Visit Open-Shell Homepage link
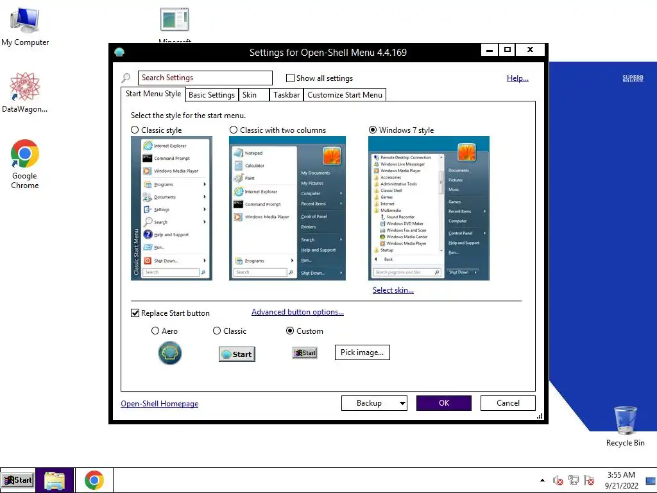This screenshot has width=657, height=493. [x=160, y=404]
